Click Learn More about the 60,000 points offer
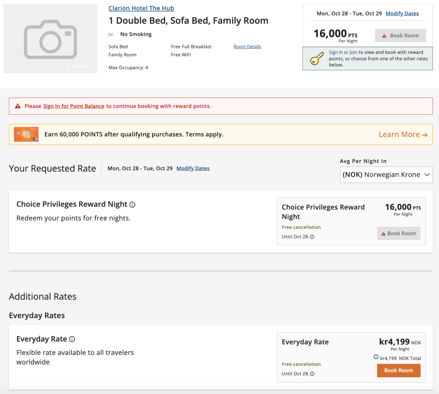Viewport: 439px width, 394px height. click(403, 135)
